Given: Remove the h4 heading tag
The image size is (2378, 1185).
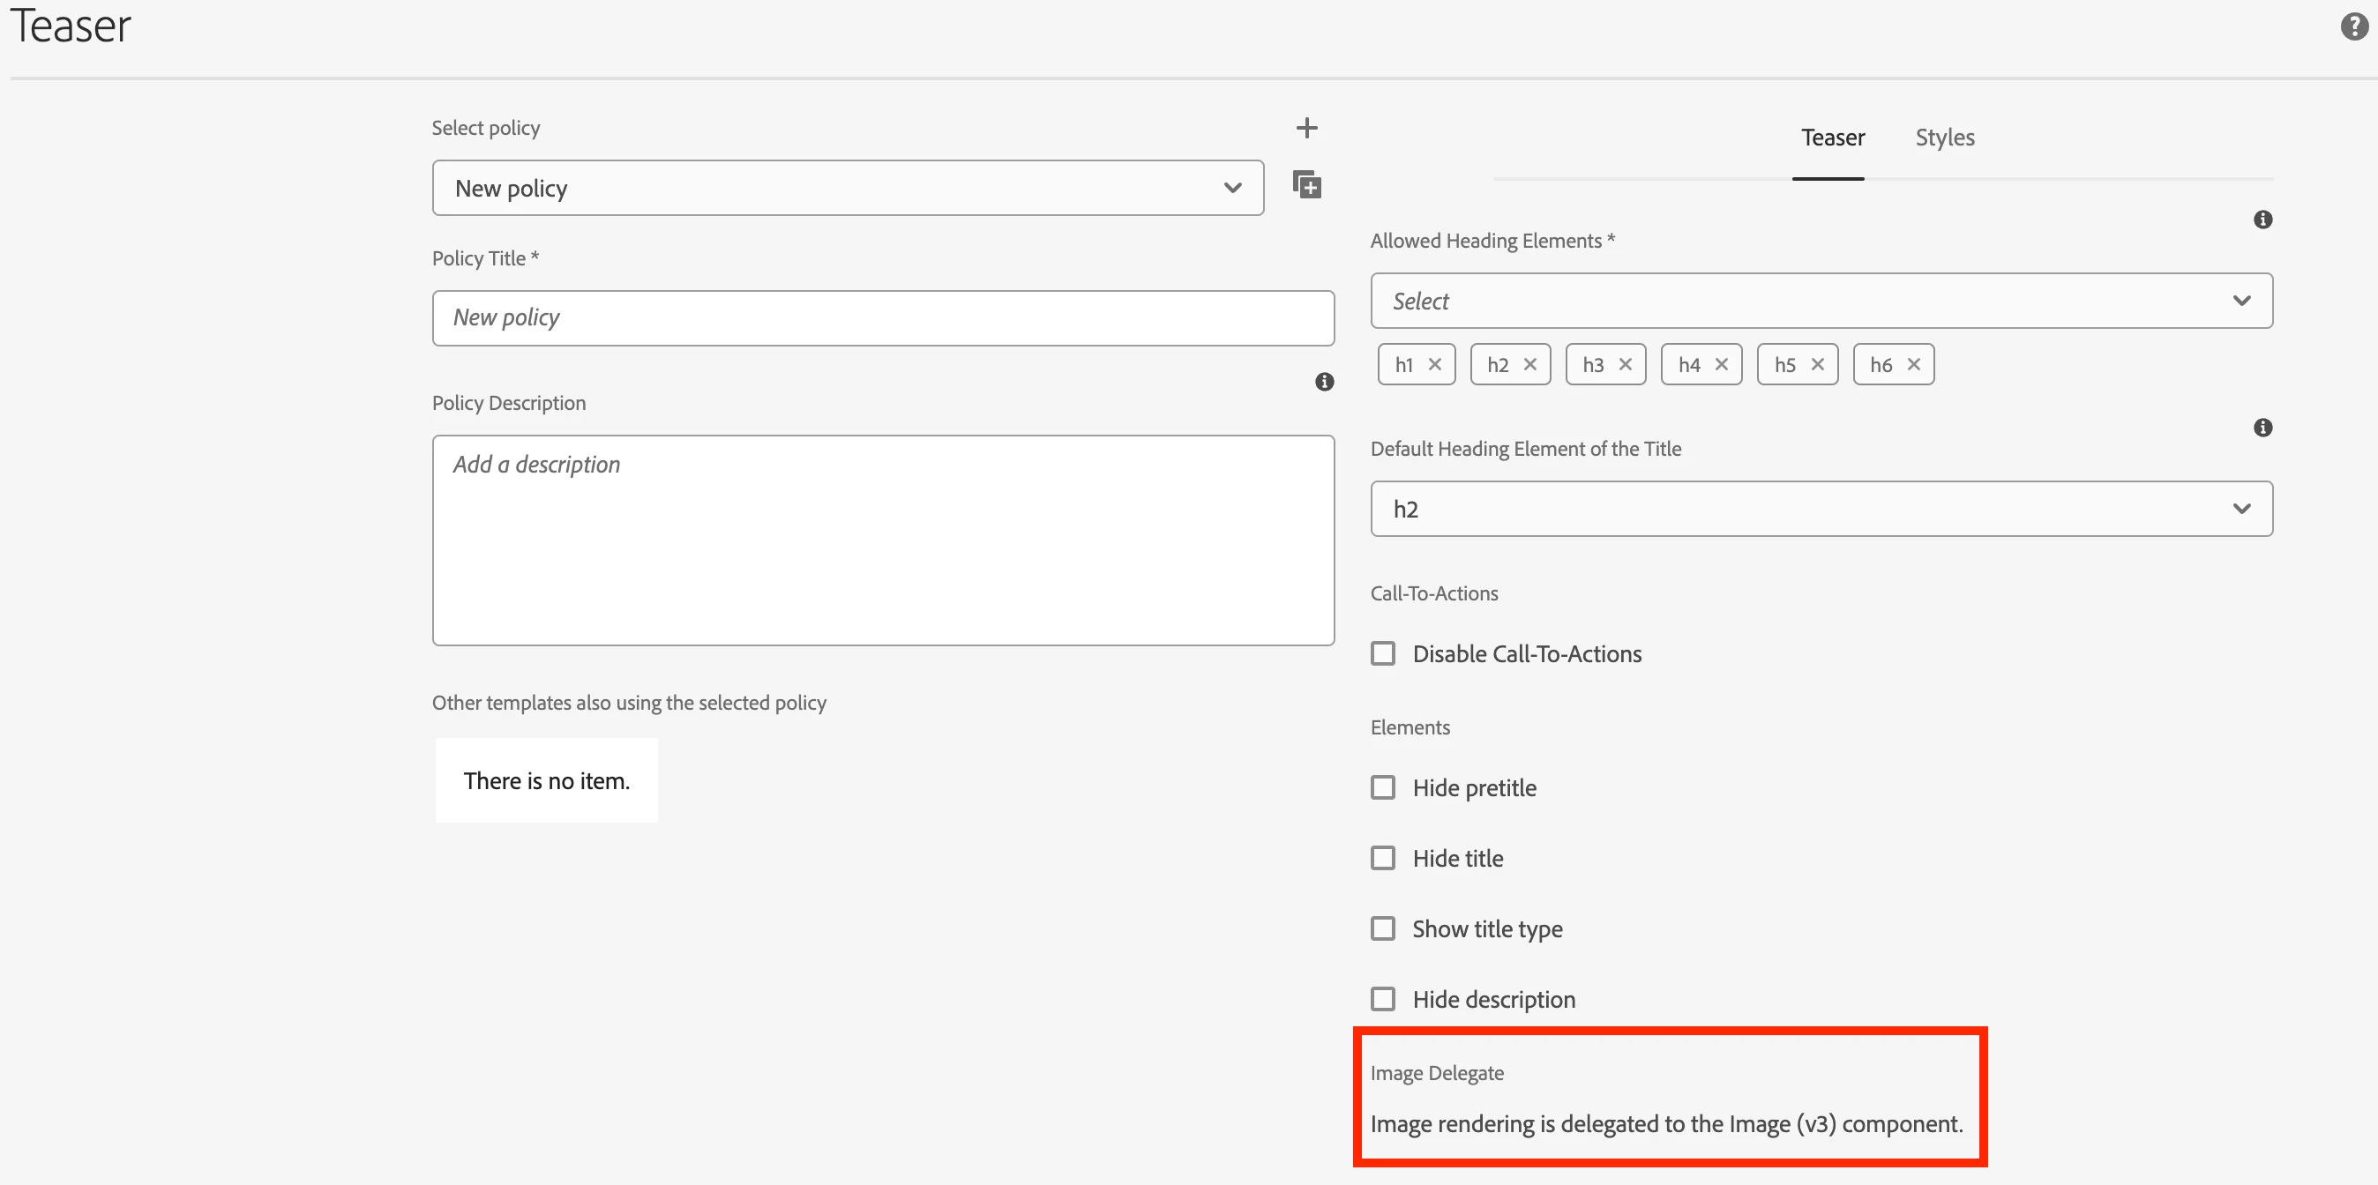Looking at the screenshot, I should coord(1721,364).
